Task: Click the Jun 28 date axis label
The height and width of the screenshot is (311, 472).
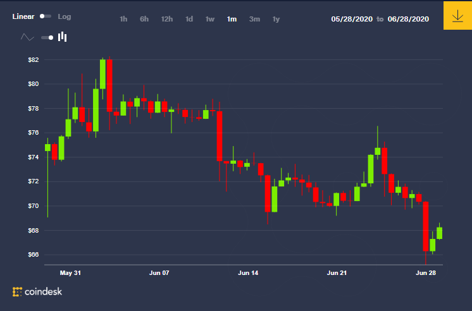Action: click(426, 273)
